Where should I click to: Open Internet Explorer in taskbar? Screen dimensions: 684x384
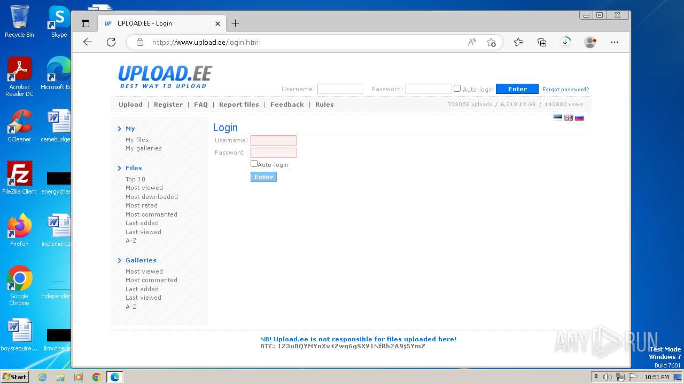click(x=42, y=377)
